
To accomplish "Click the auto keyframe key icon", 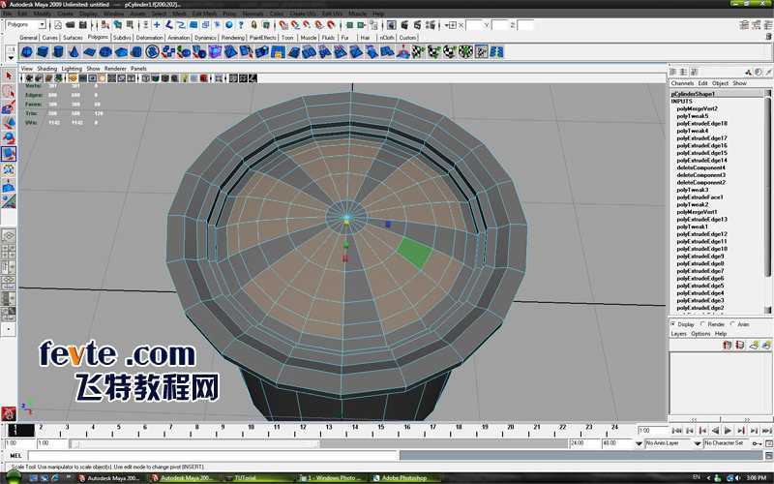I will coord(758,443).
